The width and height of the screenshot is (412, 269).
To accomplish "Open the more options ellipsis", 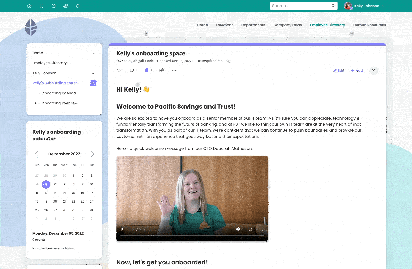I will coord(174,70).
